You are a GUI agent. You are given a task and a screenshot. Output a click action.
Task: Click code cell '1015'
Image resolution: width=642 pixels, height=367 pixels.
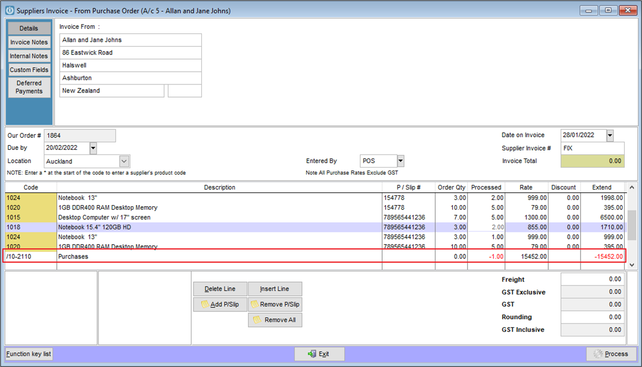30,218
